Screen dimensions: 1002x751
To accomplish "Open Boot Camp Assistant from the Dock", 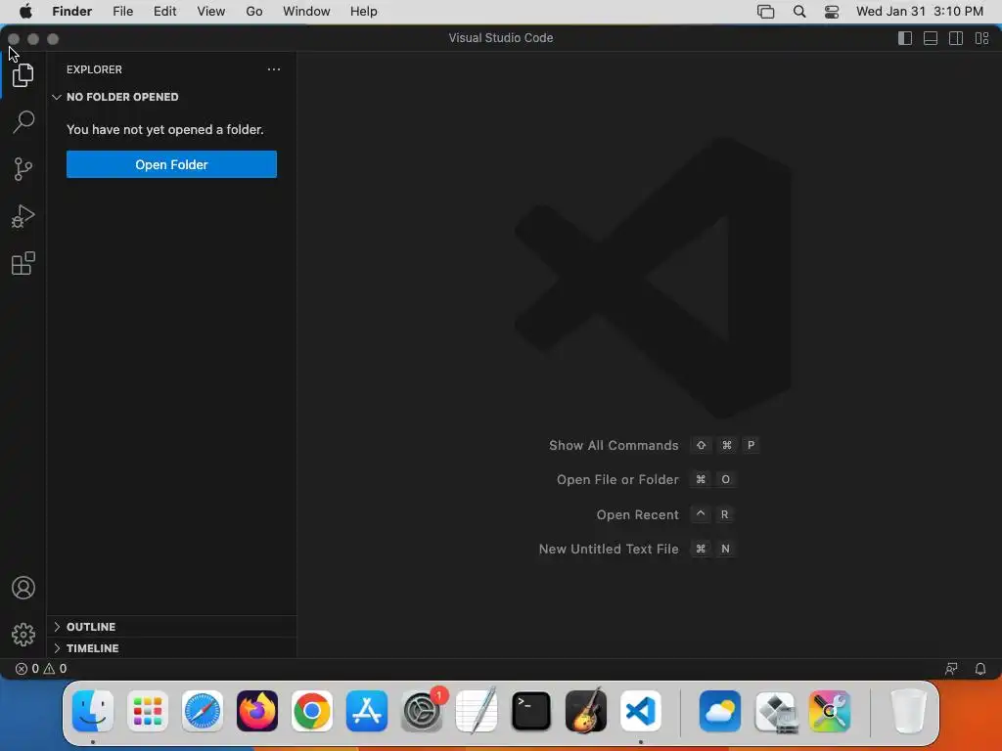I will point(775,711).
